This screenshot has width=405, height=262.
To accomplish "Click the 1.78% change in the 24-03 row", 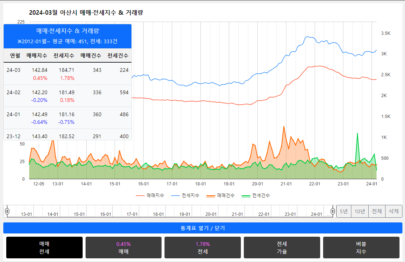I will coord(67,78).
